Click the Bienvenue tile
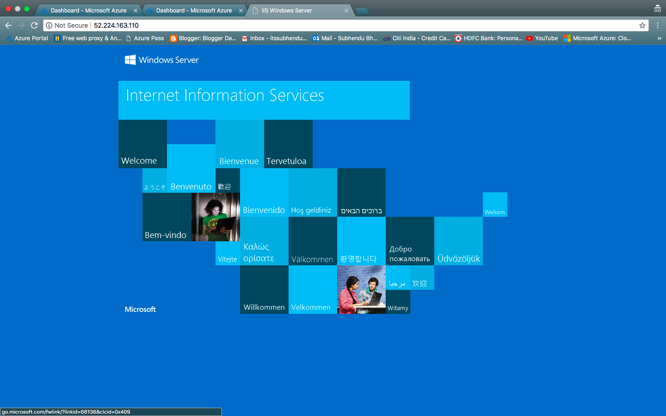The image size is (666, 416). (240, 144)
